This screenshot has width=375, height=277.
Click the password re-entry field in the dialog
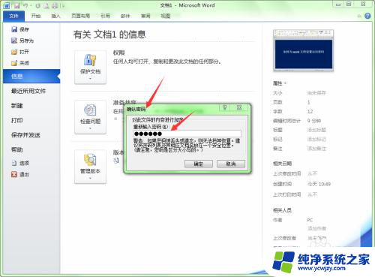(187, 134)
